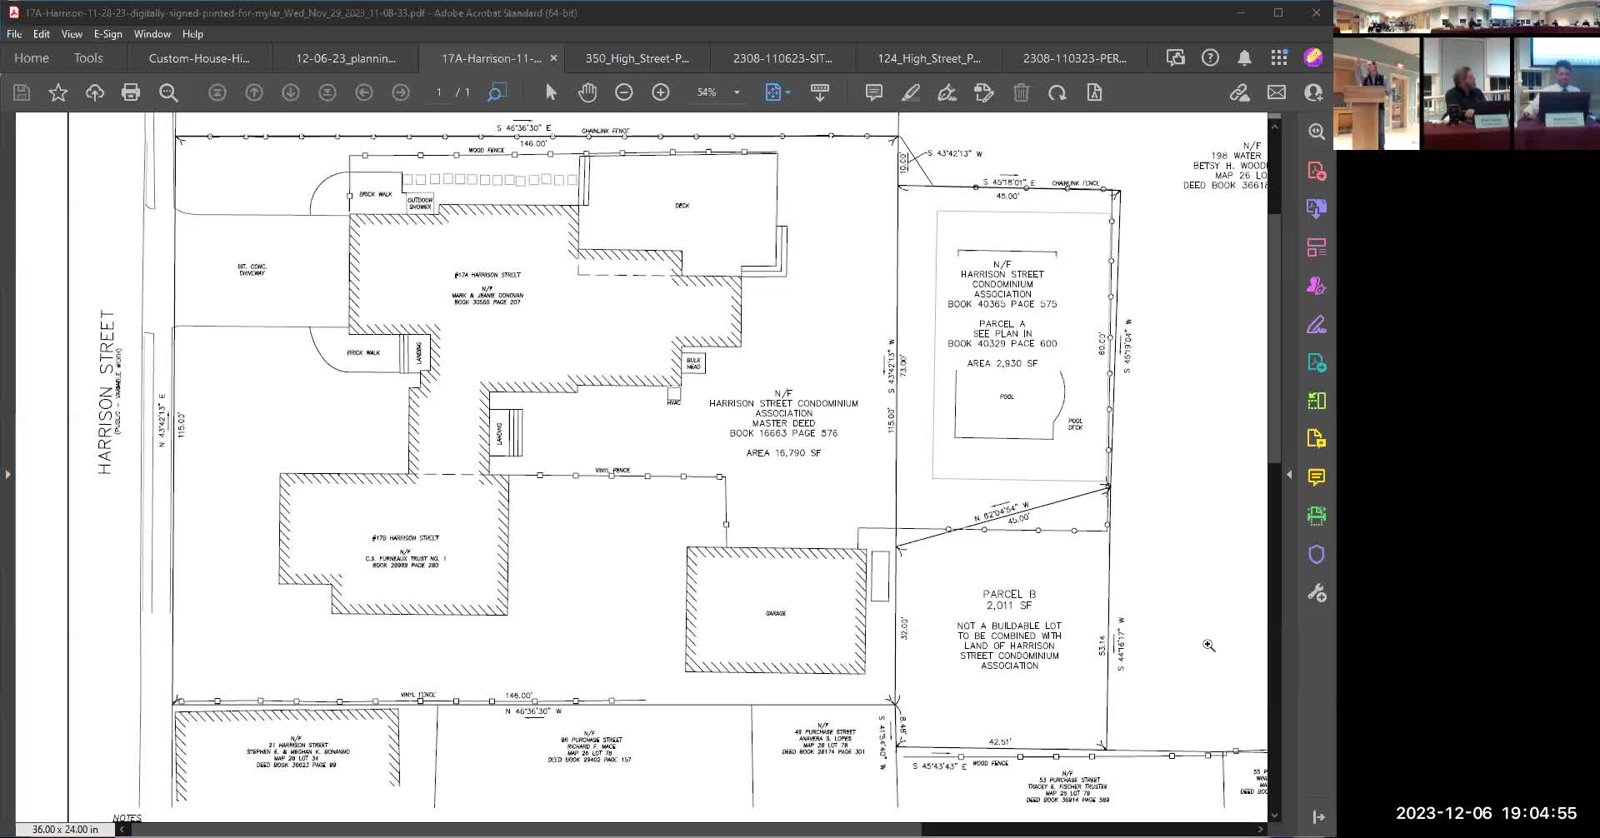Click the help question mark icon
The width and height of the screenshot is (1600, 838).
pyautogui.click(x=1210, y=57)
